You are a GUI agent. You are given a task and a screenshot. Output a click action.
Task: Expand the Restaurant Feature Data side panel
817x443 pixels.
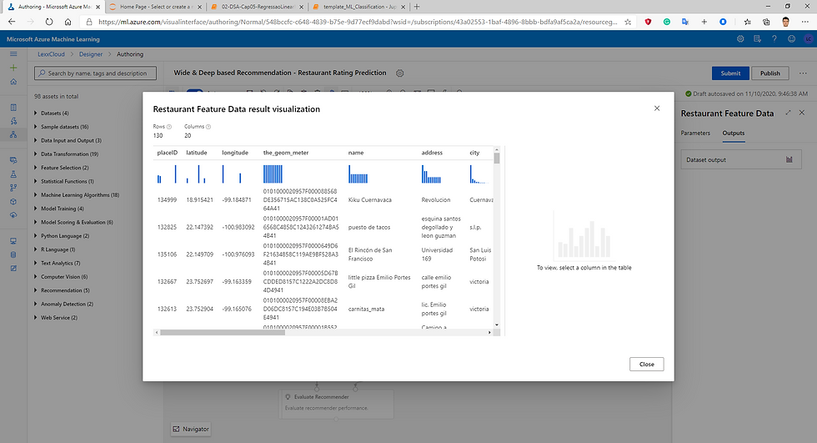tap(788, 113)
